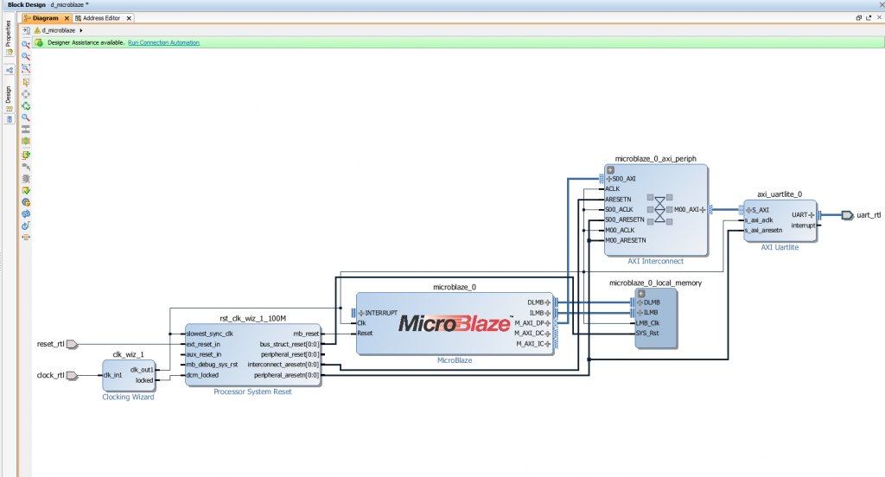Click the hide-panel arrow beside breadcrumb
The width and height of the screenshot is (885, 477).
[x=26, y=30]
